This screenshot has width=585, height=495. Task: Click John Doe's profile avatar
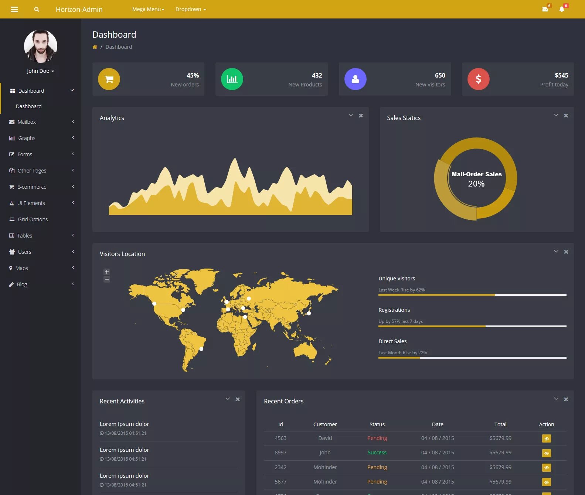41,46
